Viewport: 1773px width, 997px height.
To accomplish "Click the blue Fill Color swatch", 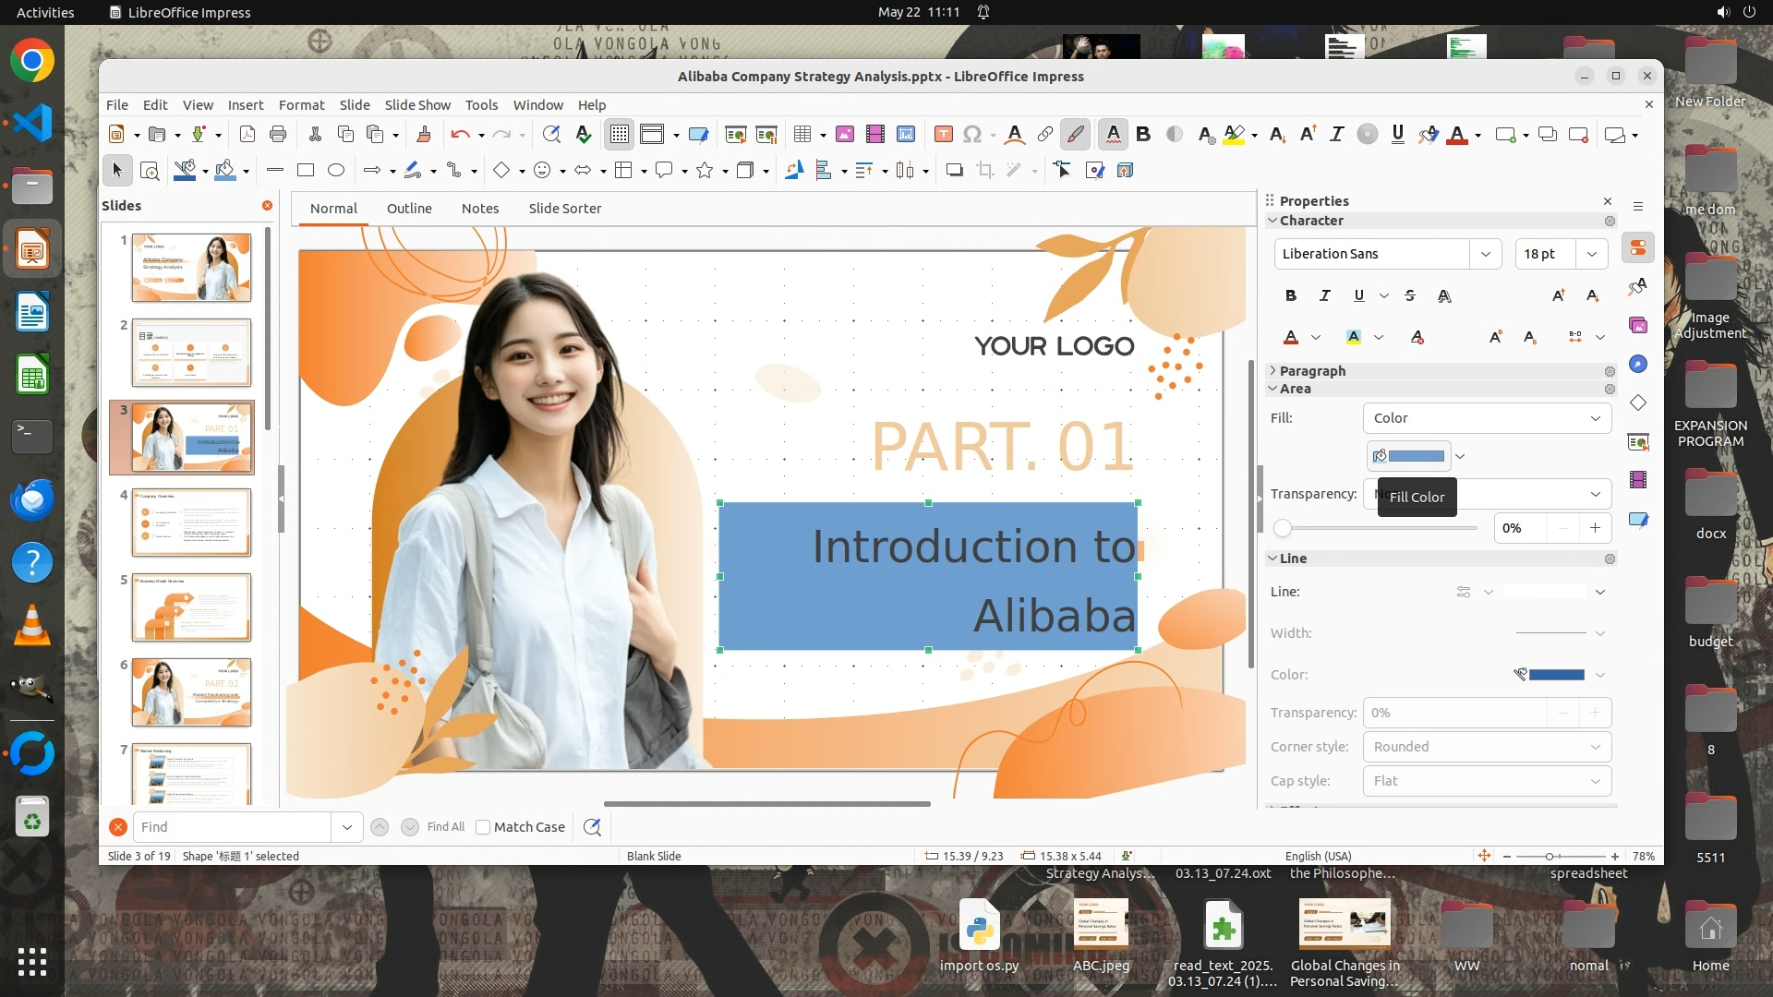I will [1416, 456].
